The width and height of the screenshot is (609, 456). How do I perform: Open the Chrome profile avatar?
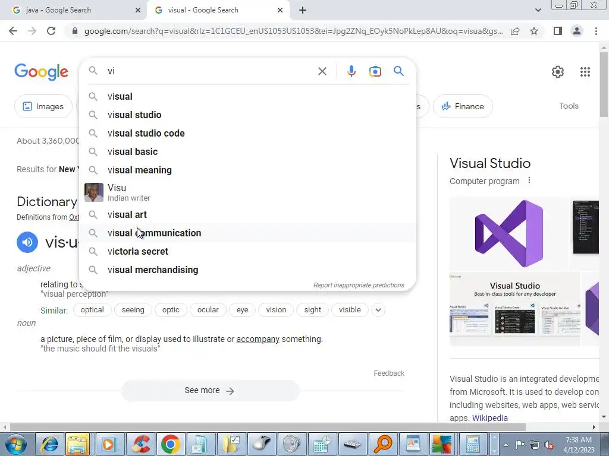tap(577, 31)
